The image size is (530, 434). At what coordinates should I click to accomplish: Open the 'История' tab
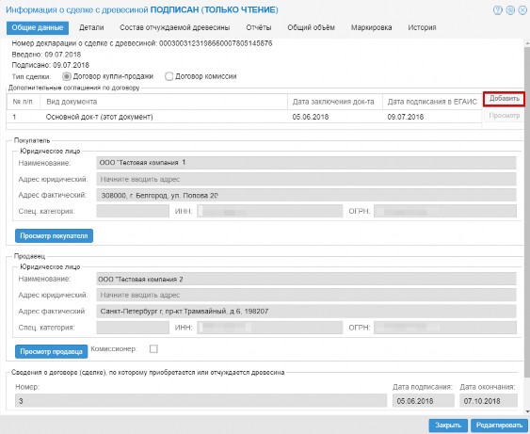pos(422,27)
